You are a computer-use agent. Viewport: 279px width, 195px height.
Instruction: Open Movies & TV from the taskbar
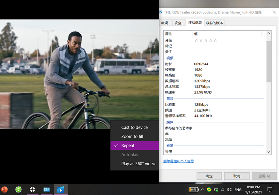[60, 189]
